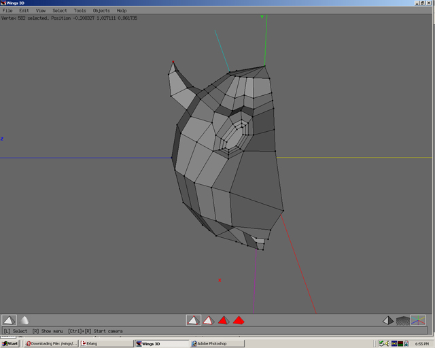Click the blue Z axis label
435x348 pixels.
[x=2, y=139]
